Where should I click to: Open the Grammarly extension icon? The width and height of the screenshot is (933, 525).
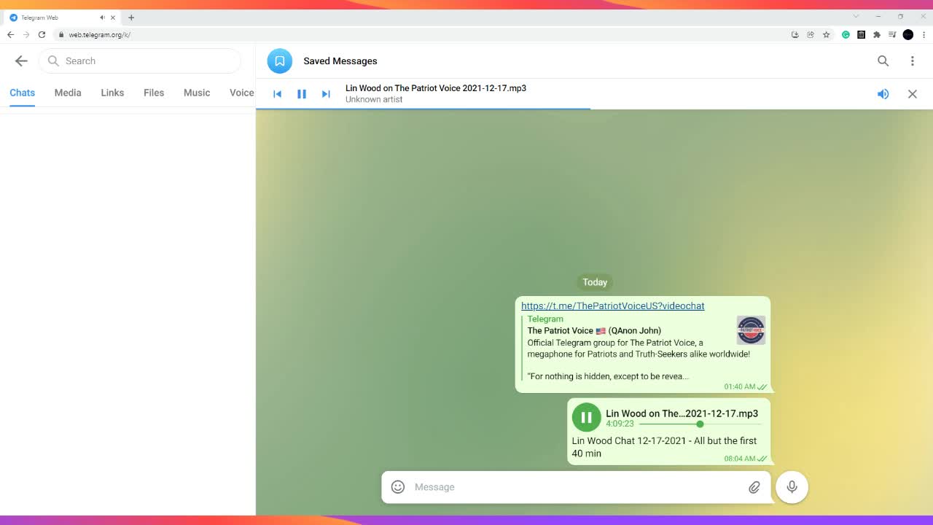[x=846, y=34]
